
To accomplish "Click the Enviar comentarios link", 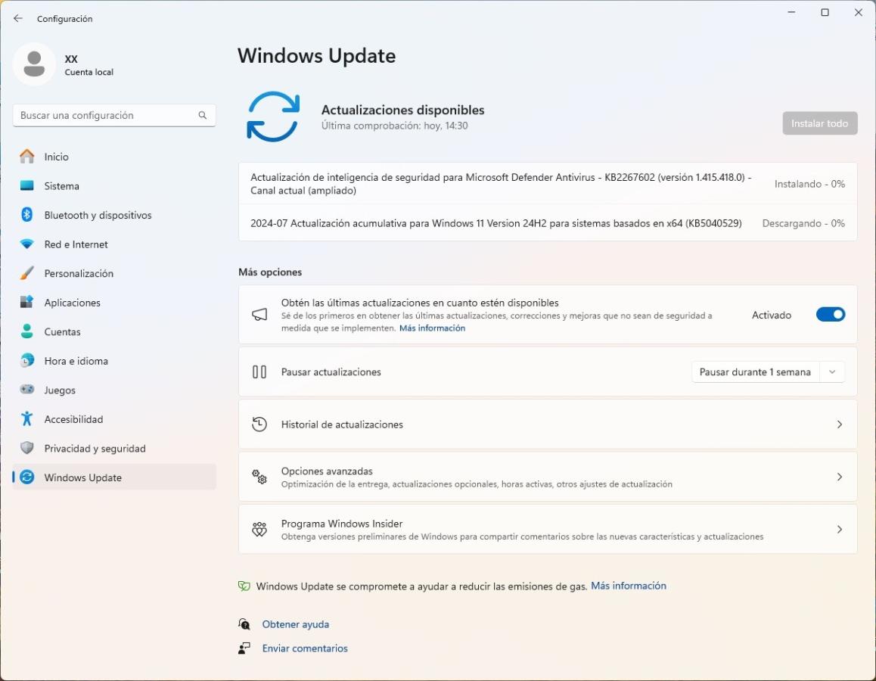I will 305,648.
